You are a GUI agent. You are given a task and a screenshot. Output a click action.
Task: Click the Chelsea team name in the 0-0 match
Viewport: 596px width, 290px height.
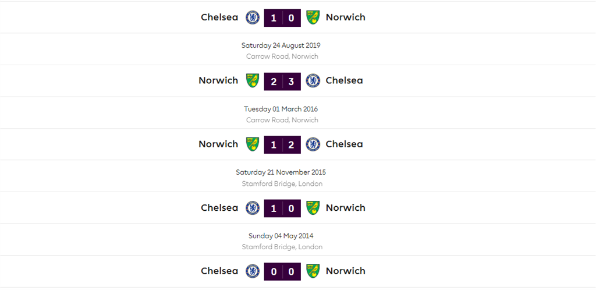click(x=219, y=271)
